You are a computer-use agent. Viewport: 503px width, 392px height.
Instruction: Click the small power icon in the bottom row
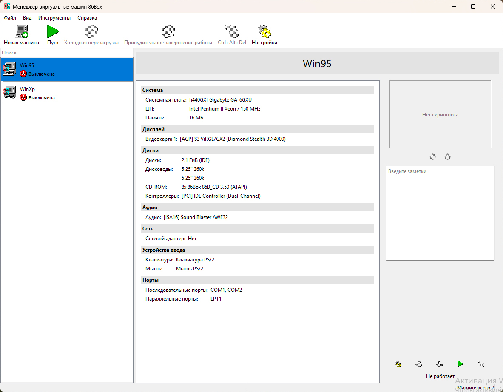(x=440, y=364)
